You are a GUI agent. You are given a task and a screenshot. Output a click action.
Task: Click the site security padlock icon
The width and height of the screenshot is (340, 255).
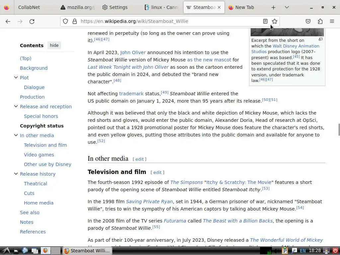tap(75, 21)
